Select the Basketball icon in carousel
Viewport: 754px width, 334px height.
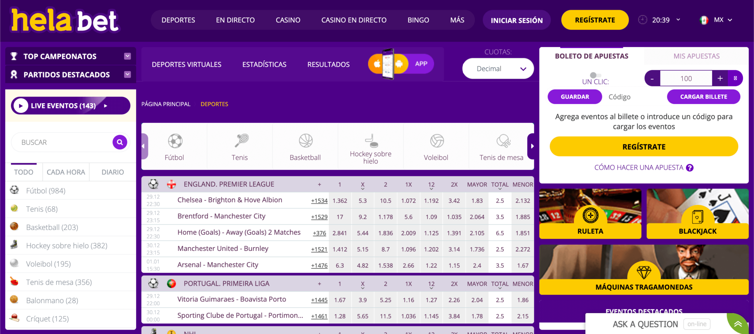[x=306, y=141]
